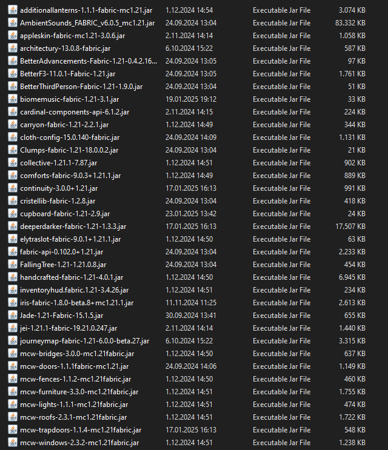Click file type of the collective-1.21.1-7.87.jar row
Image resolution: width=388 pixels, height=450 pixels.
click(281, 163)
